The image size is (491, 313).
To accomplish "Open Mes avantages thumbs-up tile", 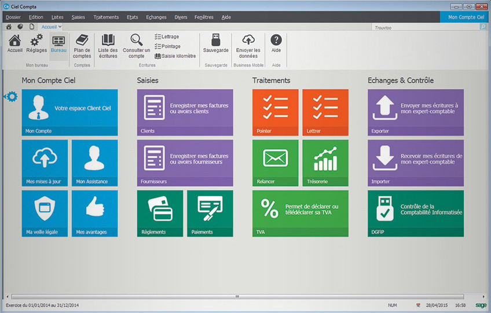I will (94, 213).
